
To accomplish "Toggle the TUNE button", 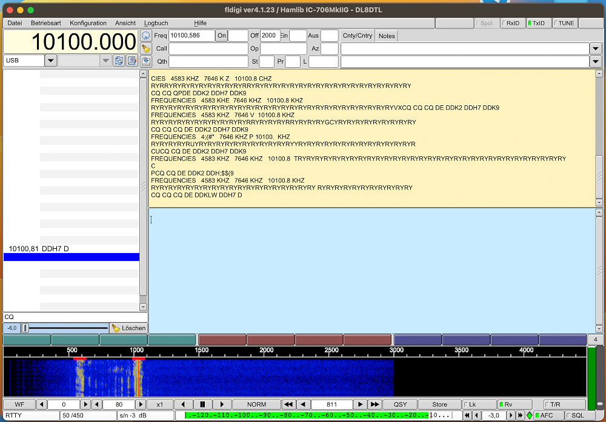I will tap(565, 23).
